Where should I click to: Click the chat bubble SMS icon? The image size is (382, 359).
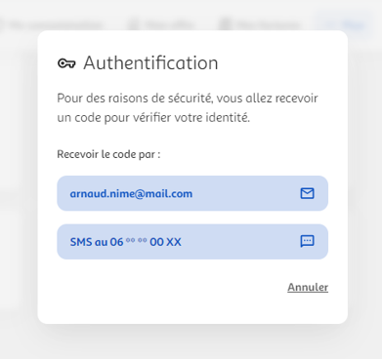tap(307, 241)
